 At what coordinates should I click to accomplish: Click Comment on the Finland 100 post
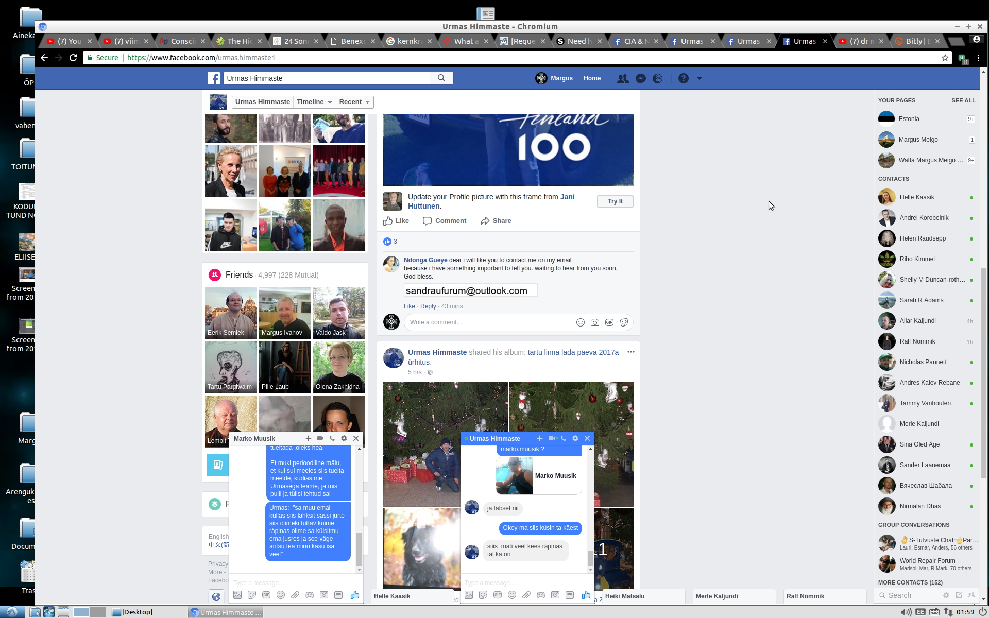tap(445, 221)
